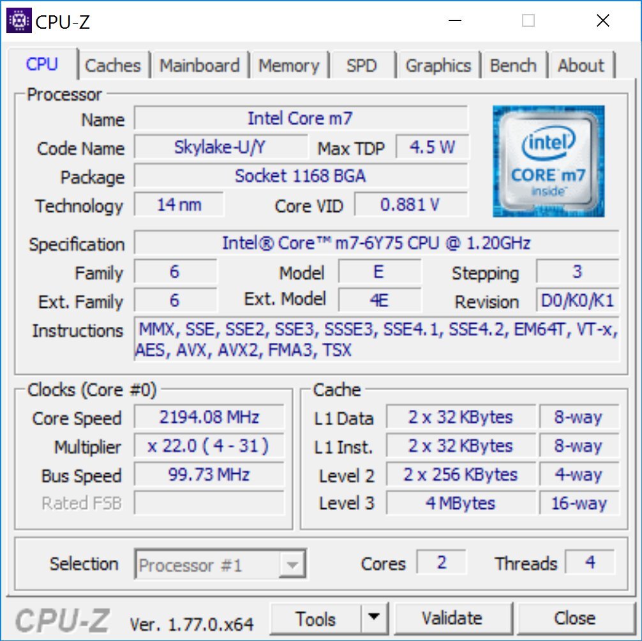642x641 pixels.
Task: Click the Instructions list field
Action: (377, 339)
